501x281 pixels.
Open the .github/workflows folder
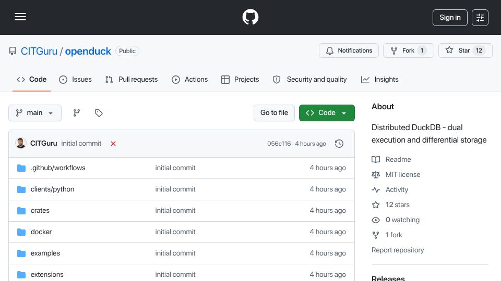(58, 168)
